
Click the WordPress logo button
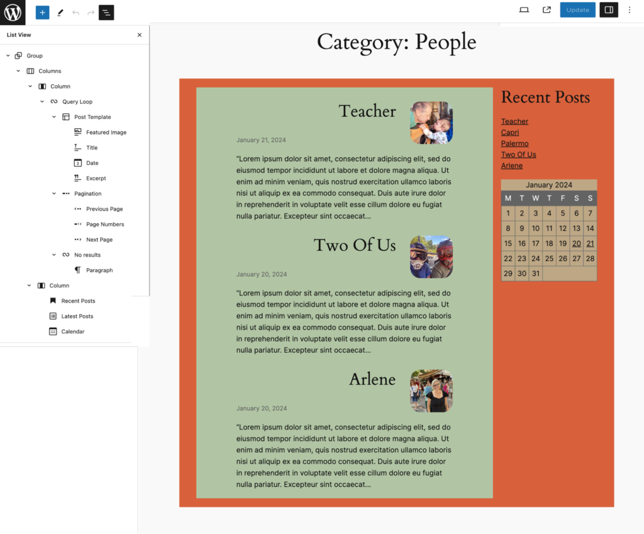(x=13, y=13)
